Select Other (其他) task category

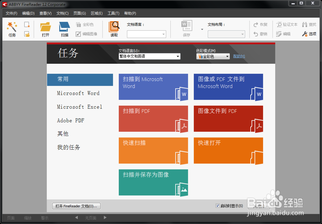[x=63, y=134]
